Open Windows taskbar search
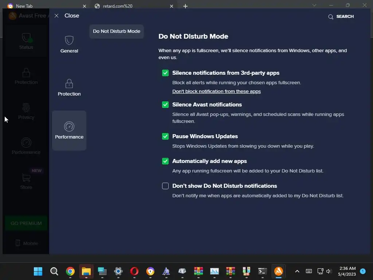Image resolution: width=373 pixels, height=280 pixels. 54,271
